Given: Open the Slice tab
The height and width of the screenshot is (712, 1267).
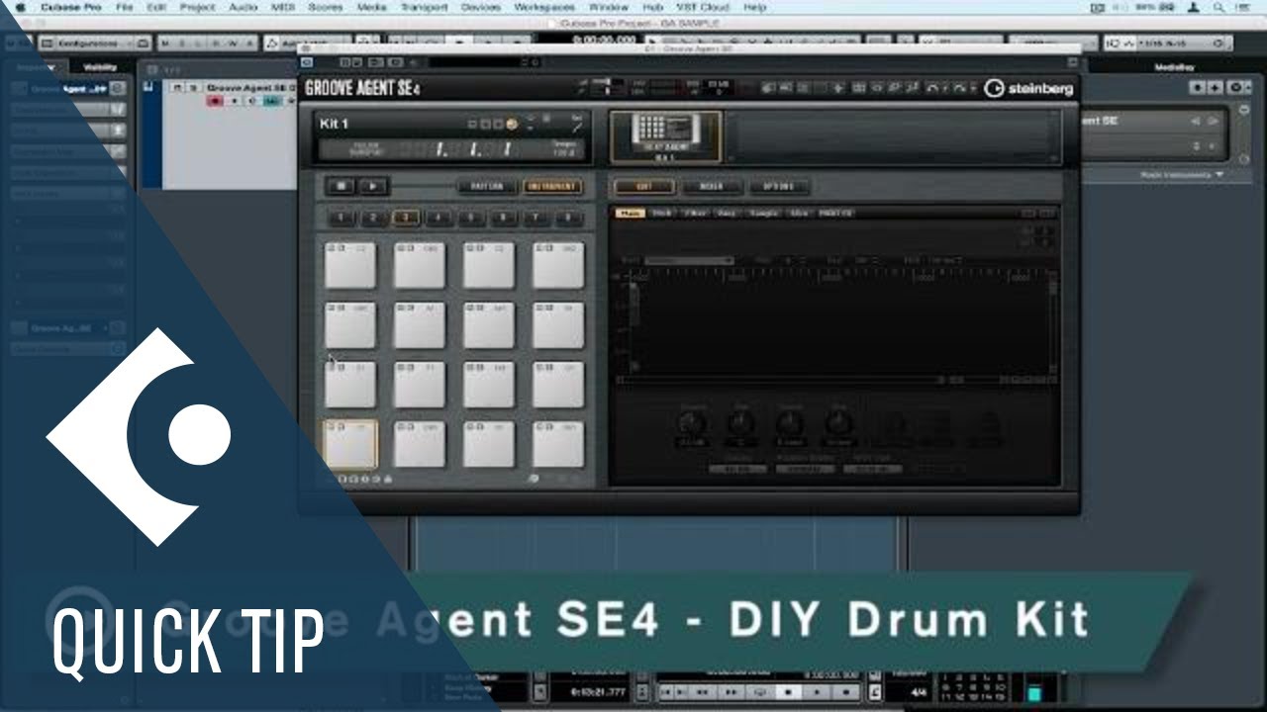Looking at the screenshot, I should [x=800, y=213].
